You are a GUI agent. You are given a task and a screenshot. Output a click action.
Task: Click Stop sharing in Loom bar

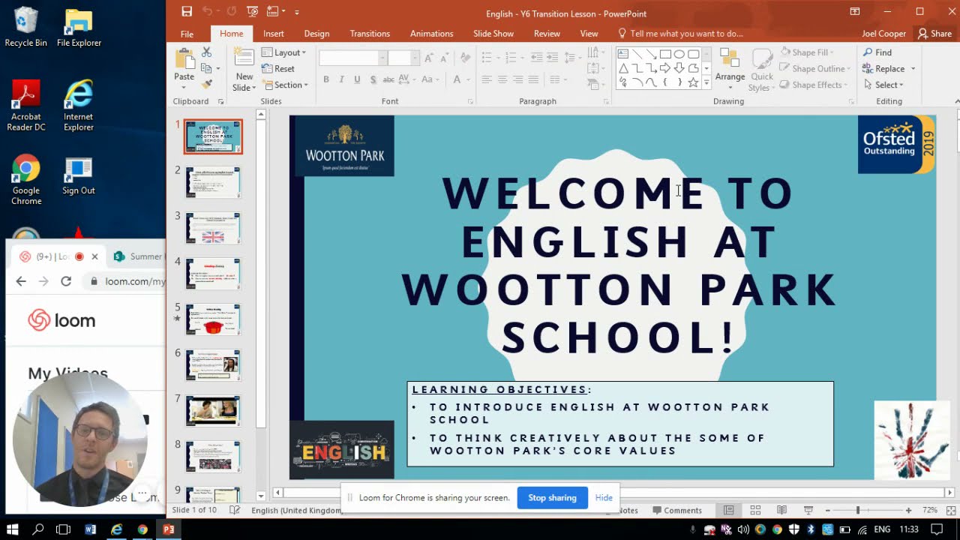pyautogui.click(x=552, y=497)
